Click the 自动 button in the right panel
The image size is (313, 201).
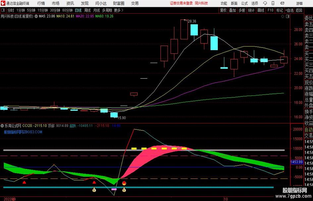(308, 130)
